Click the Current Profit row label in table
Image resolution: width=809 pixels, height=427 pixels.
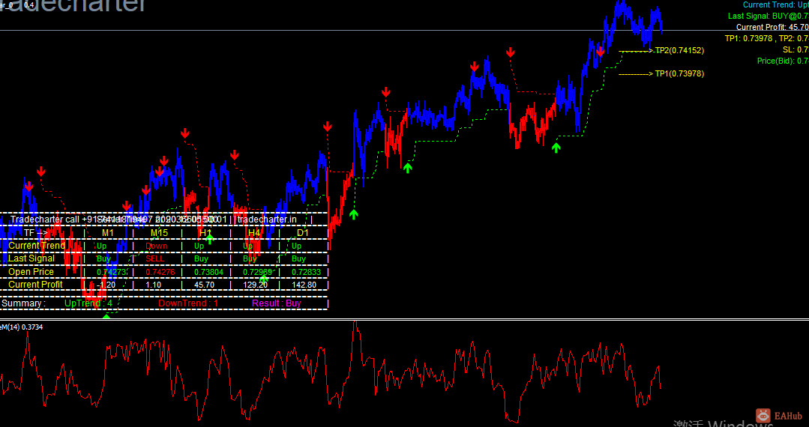tap(35, 284)
